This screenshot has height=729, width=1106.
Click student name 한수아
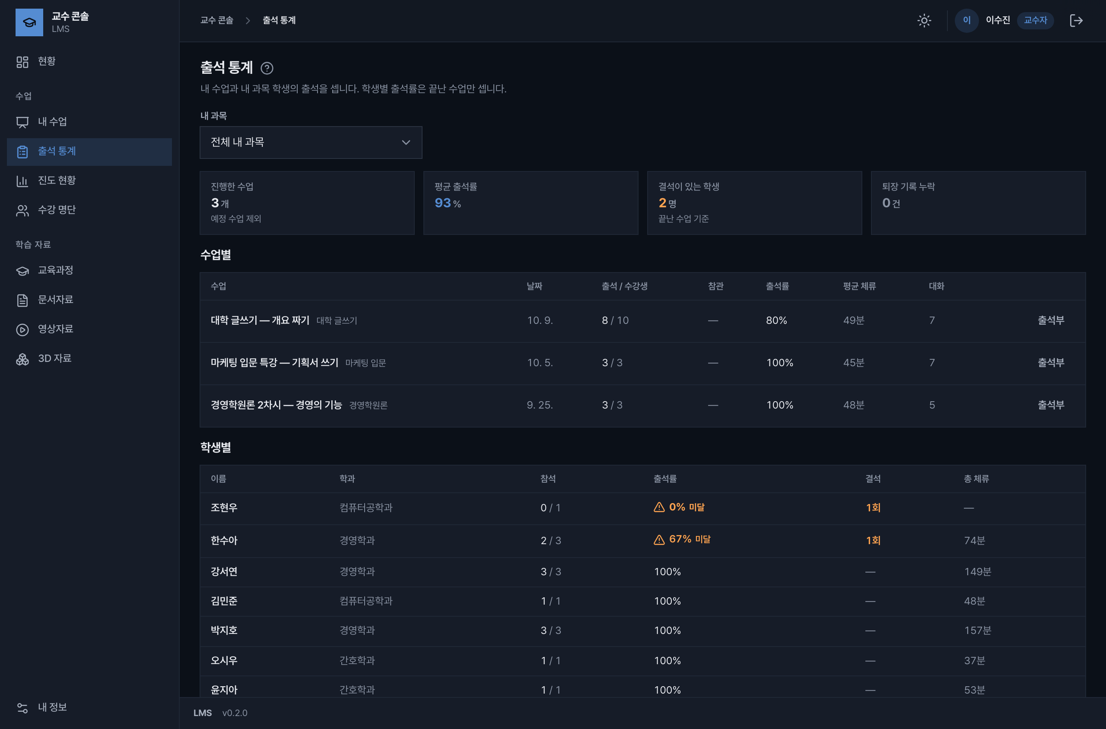[x=224, y=541]
